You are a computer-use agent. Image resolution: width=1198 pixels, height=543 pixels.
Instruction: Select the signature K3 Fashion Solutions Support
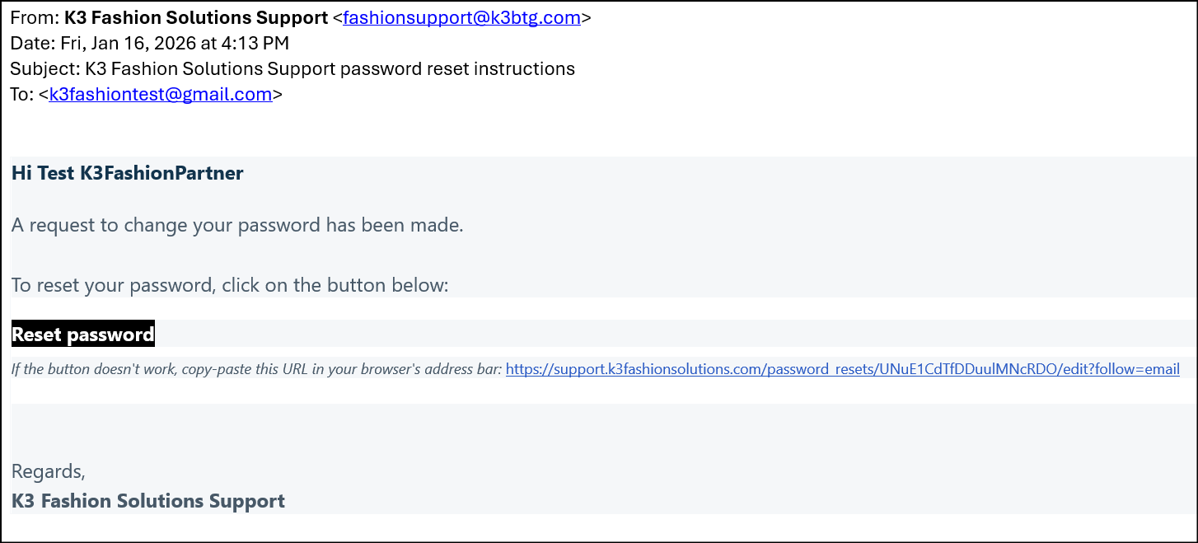tap(148, 501)
